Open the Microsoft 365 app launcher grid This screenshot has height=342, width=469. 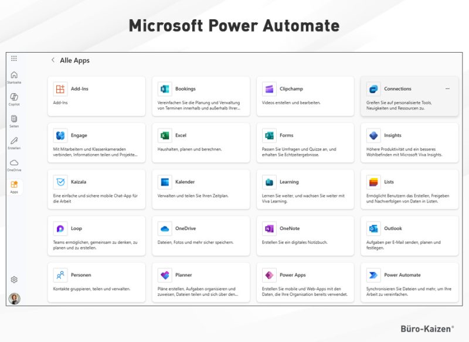[x=14, y=59]
